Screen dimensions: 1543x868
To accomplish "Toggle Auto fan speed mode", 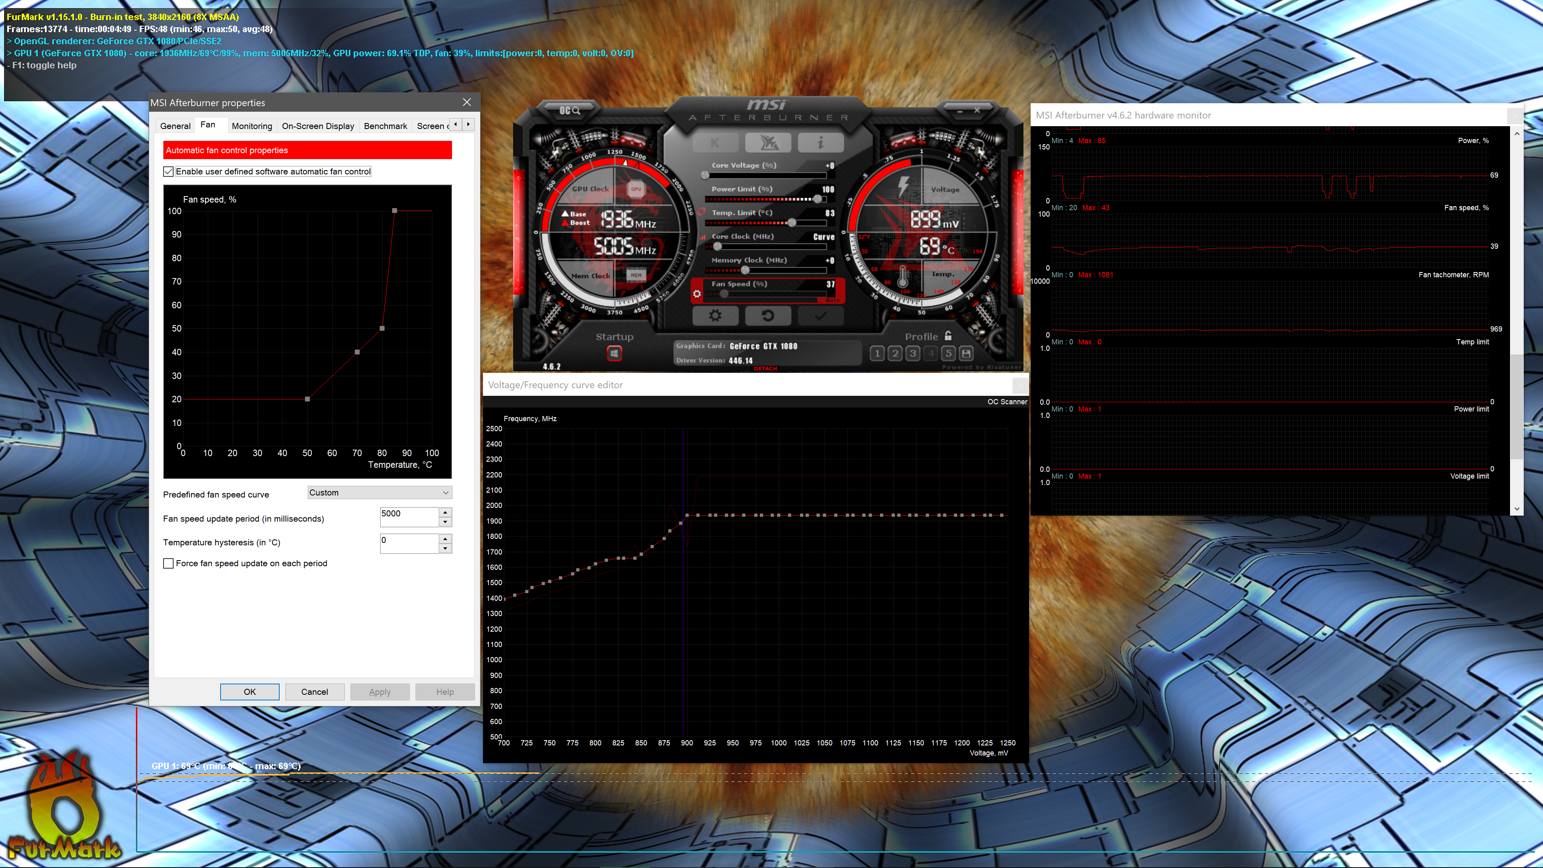I will pyautogui.click(x=833, y=299).
